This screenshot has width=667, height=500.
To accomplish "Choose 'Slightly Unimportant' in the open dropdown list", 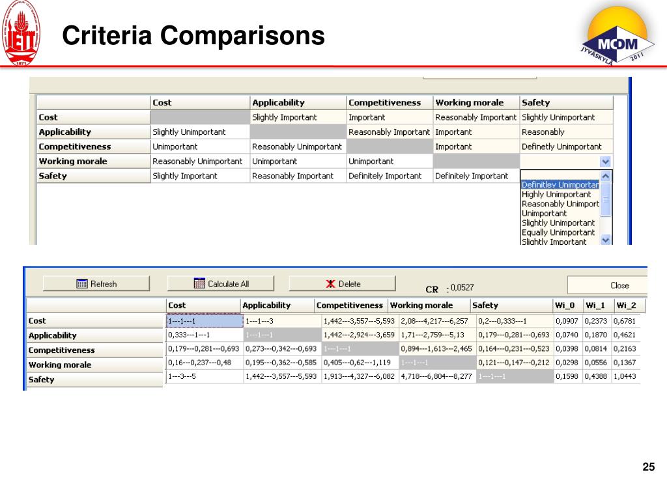I will pos(558,223).
